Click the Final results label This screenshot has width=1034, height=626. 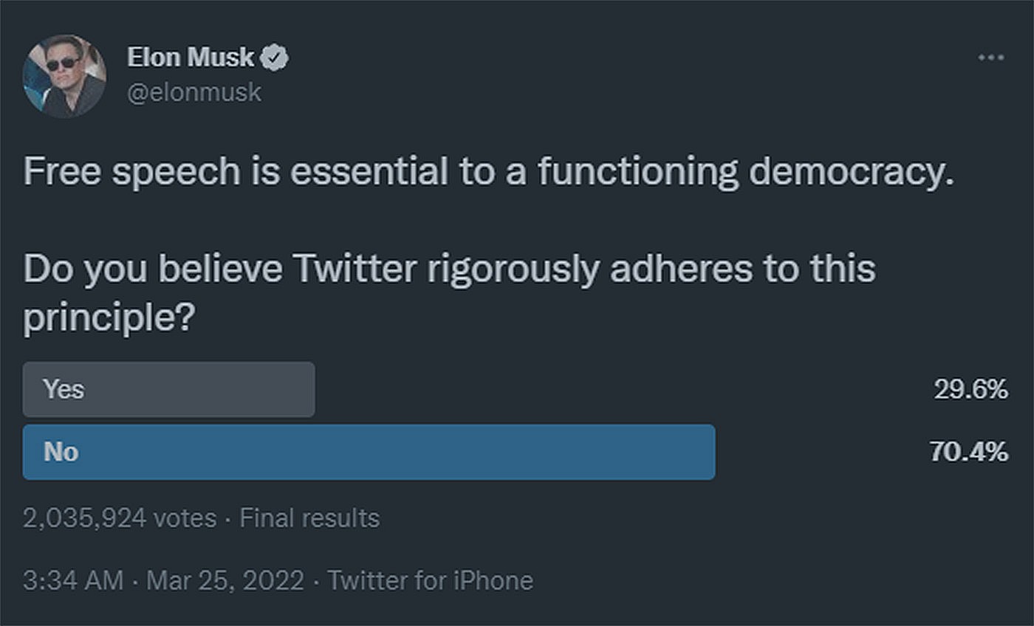[x=309, y=518]
